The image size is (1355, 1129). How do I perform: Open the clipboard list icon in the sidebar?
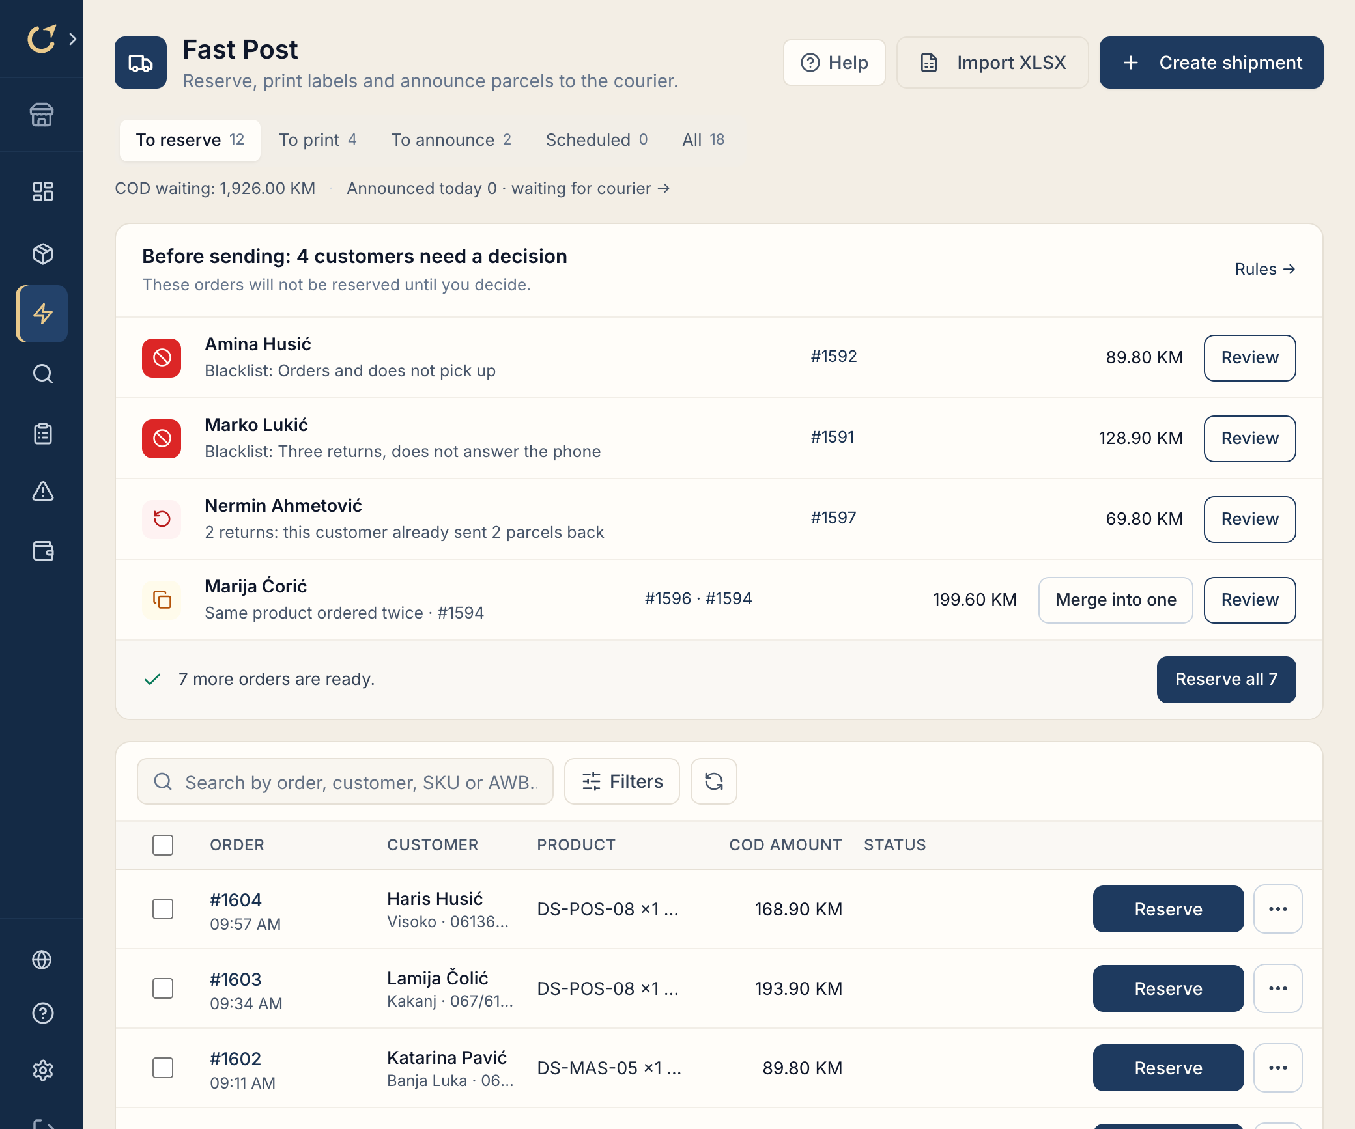pyautogui.click(x=42, y=434)
